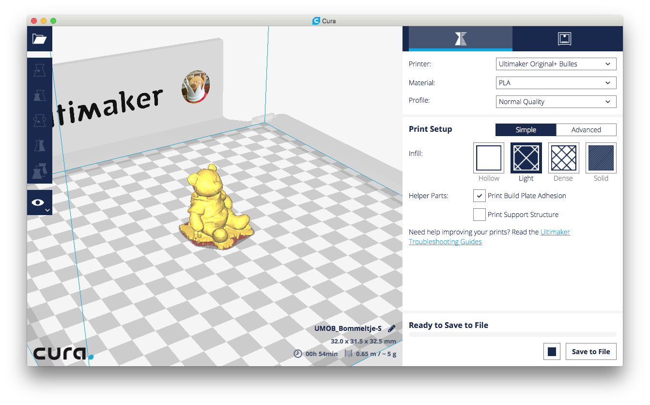The height and width of the screenshot is (405, 650).
Task: Expand the Material dropdown showing PLA
Action: [x=556, y=83]
